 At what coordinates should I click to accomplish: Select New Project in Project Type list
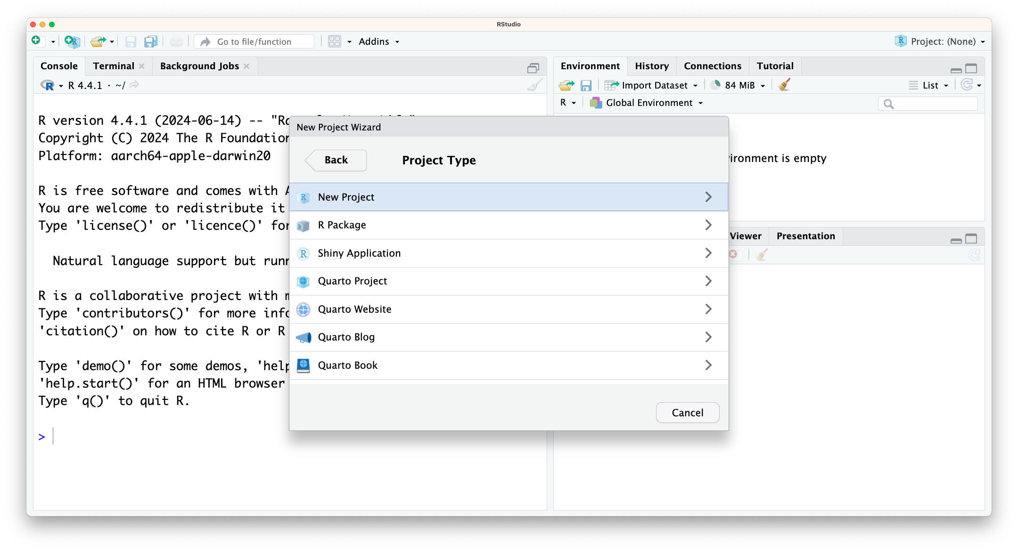pos(509,197)
